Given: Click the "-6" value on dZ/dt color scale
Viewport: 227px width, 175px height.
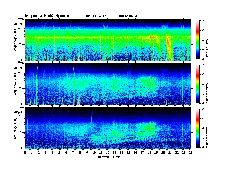Looking at the screenshot, I should coord(203,119).
